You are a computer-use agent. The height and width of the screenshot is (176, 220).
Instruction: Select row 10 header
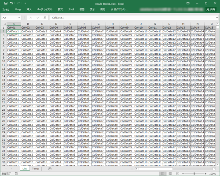pyautogui.click(x=4, y=61)
